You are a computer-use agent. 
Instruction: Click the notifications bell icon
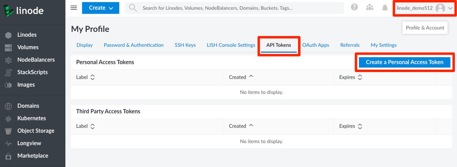385,8
